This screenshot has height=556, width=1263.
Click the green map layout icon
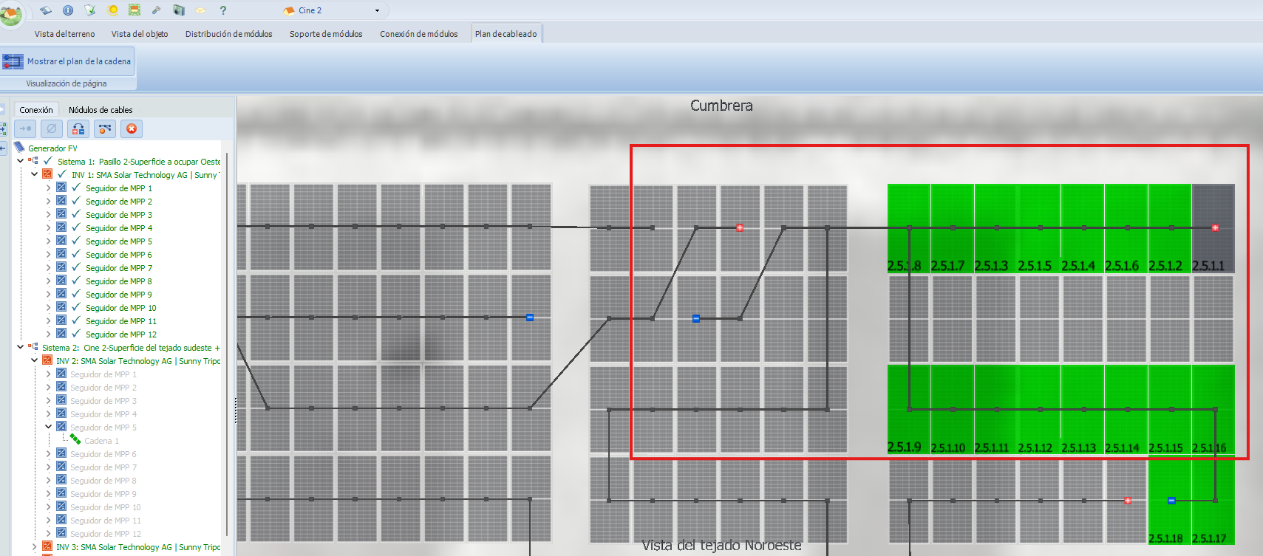pos(135,10)
